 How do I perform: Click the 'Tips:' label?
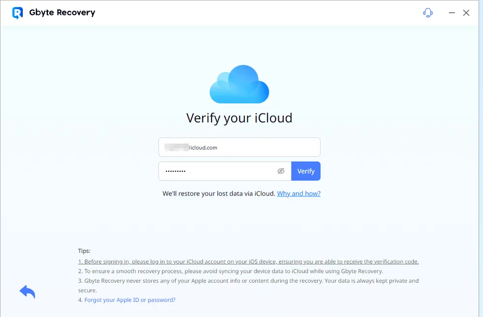pyautogui.click(x=84, y=251)
